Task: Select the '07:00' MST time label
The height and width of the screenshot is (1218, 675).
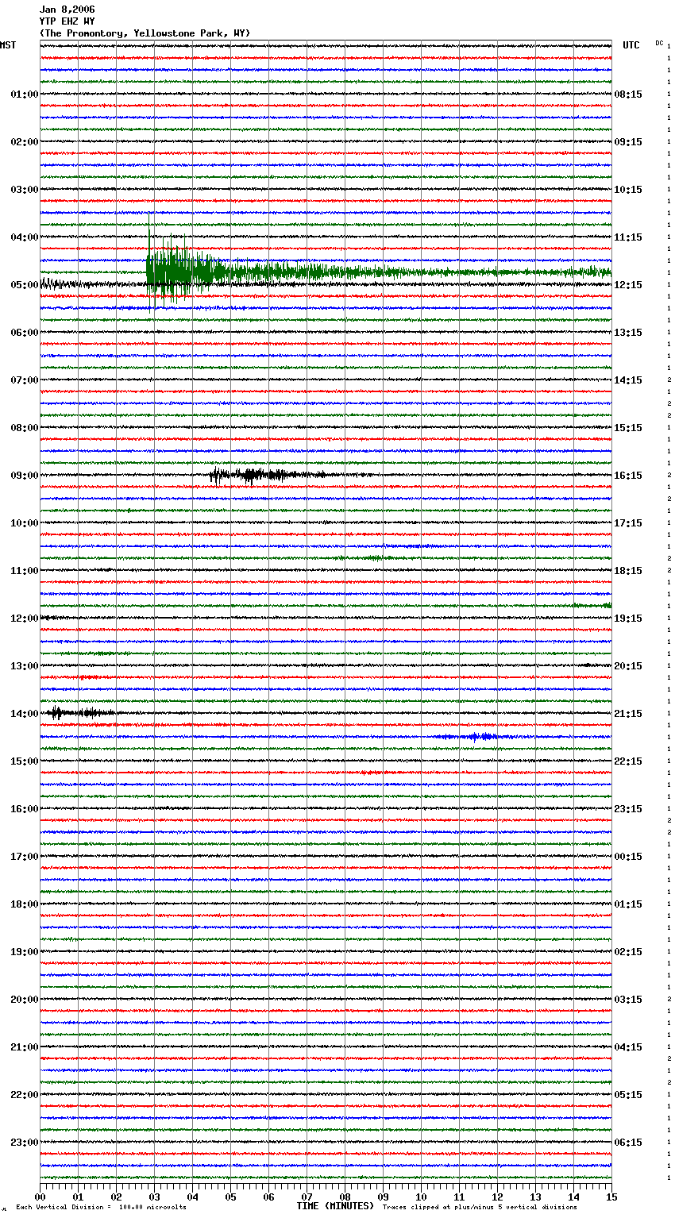Action: 24,380
